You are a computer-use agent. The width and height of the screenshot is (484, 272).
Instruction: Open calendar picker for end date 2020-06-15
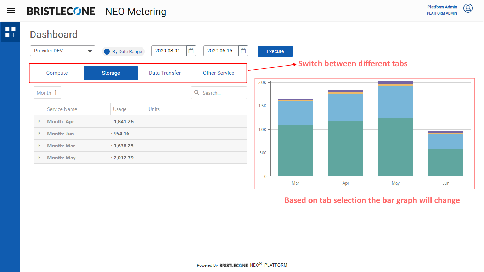point(243,51)
